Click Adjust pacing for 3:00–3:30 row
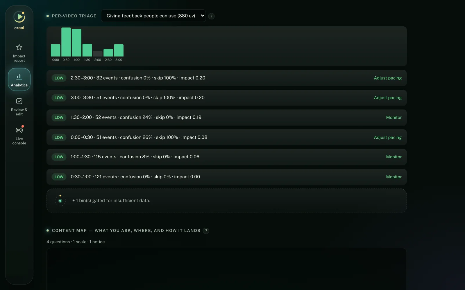This screenshot has width=465, height=290. pos(388,98)
